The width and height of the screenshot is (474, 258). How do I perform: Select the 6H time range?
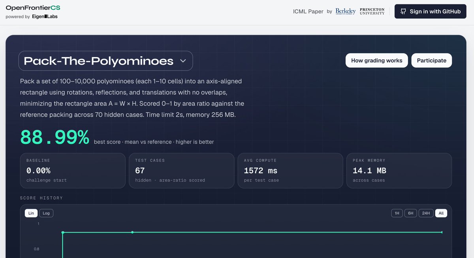411,213
